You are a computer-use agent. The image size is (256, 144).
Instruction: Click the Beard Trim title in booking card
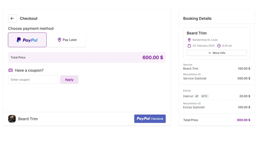coord(196,33)
